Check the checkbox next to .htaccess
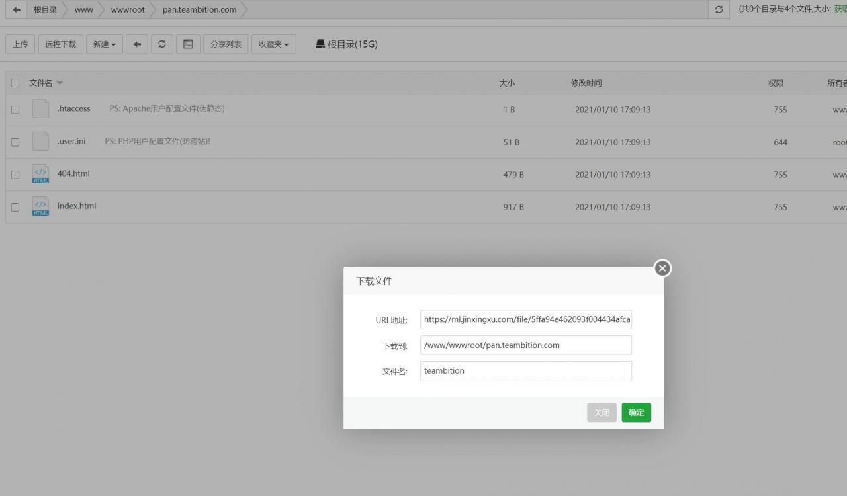847x496 pixels. [15, 110]
